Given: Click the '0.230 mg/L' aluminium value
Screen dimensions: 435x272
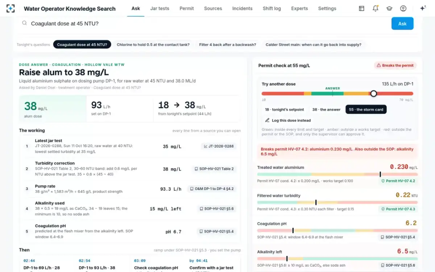Looking at the screenshot, I should tap(403, 167).
